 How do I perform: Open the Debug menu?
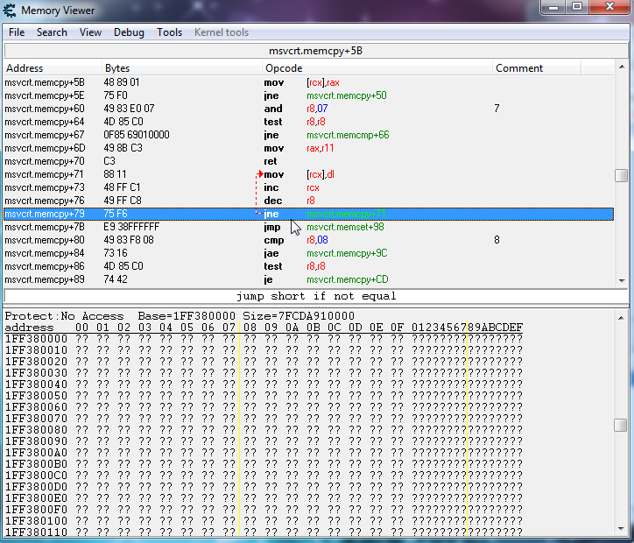(129, 32)
